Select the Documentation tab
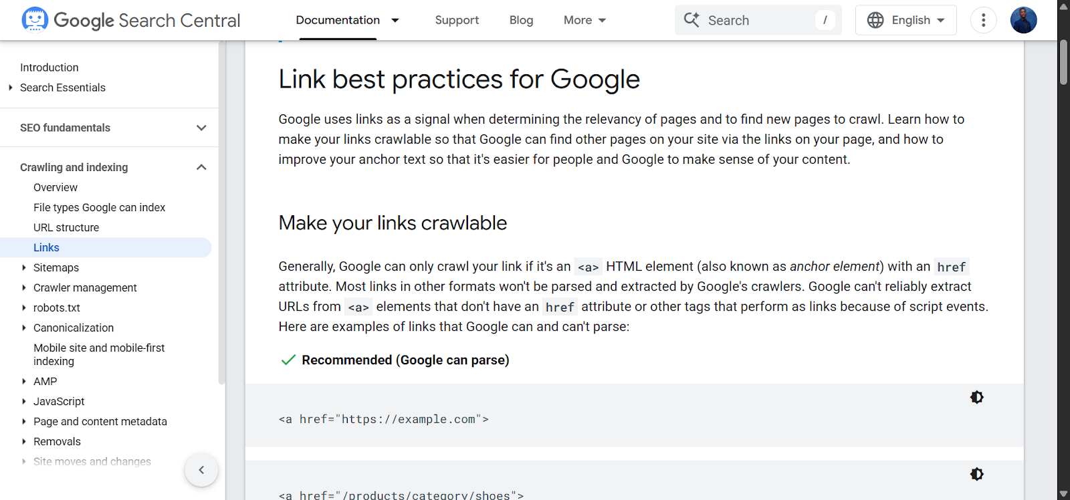This screenshot has width=1070, height=500. tap(338, 20)
